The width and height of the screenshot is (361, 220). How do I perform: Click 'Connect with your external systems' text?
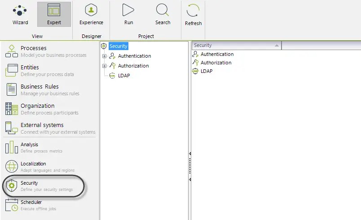[58, 132]
